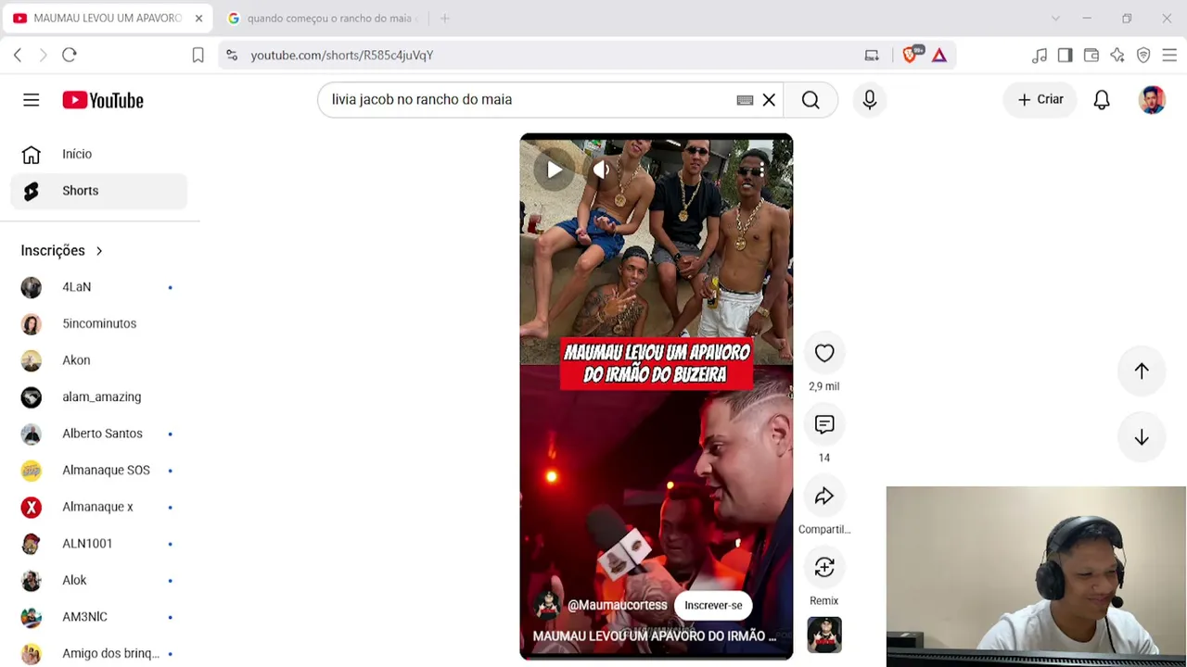Click ALN1001 channel avatar
Image resolution: width=1187 pixels, height=667 pixels.
pos(32,544)
